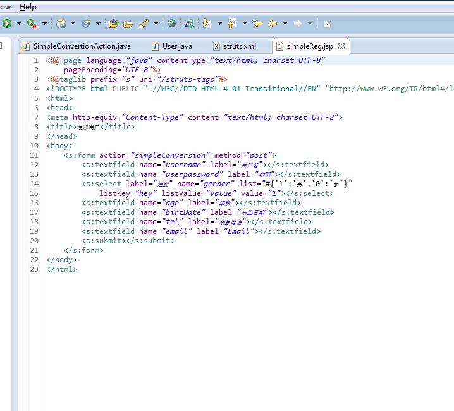Screen dimensions: 454x411
Task: Click the </s:form> closing tag
Action: click(x=83, y=250)
